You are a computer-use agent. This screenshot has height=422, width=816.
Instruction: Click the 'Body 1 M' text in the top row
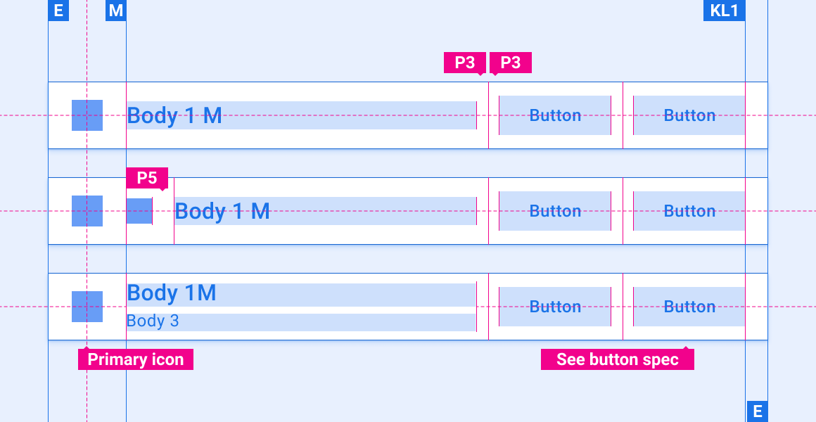coord(174,115)
